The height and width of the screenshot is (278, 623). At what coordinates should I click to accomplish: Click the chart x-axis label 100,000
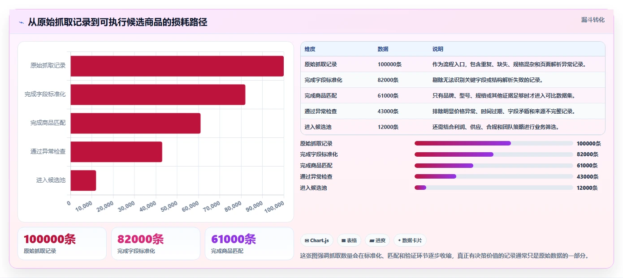tap(274, 207)
